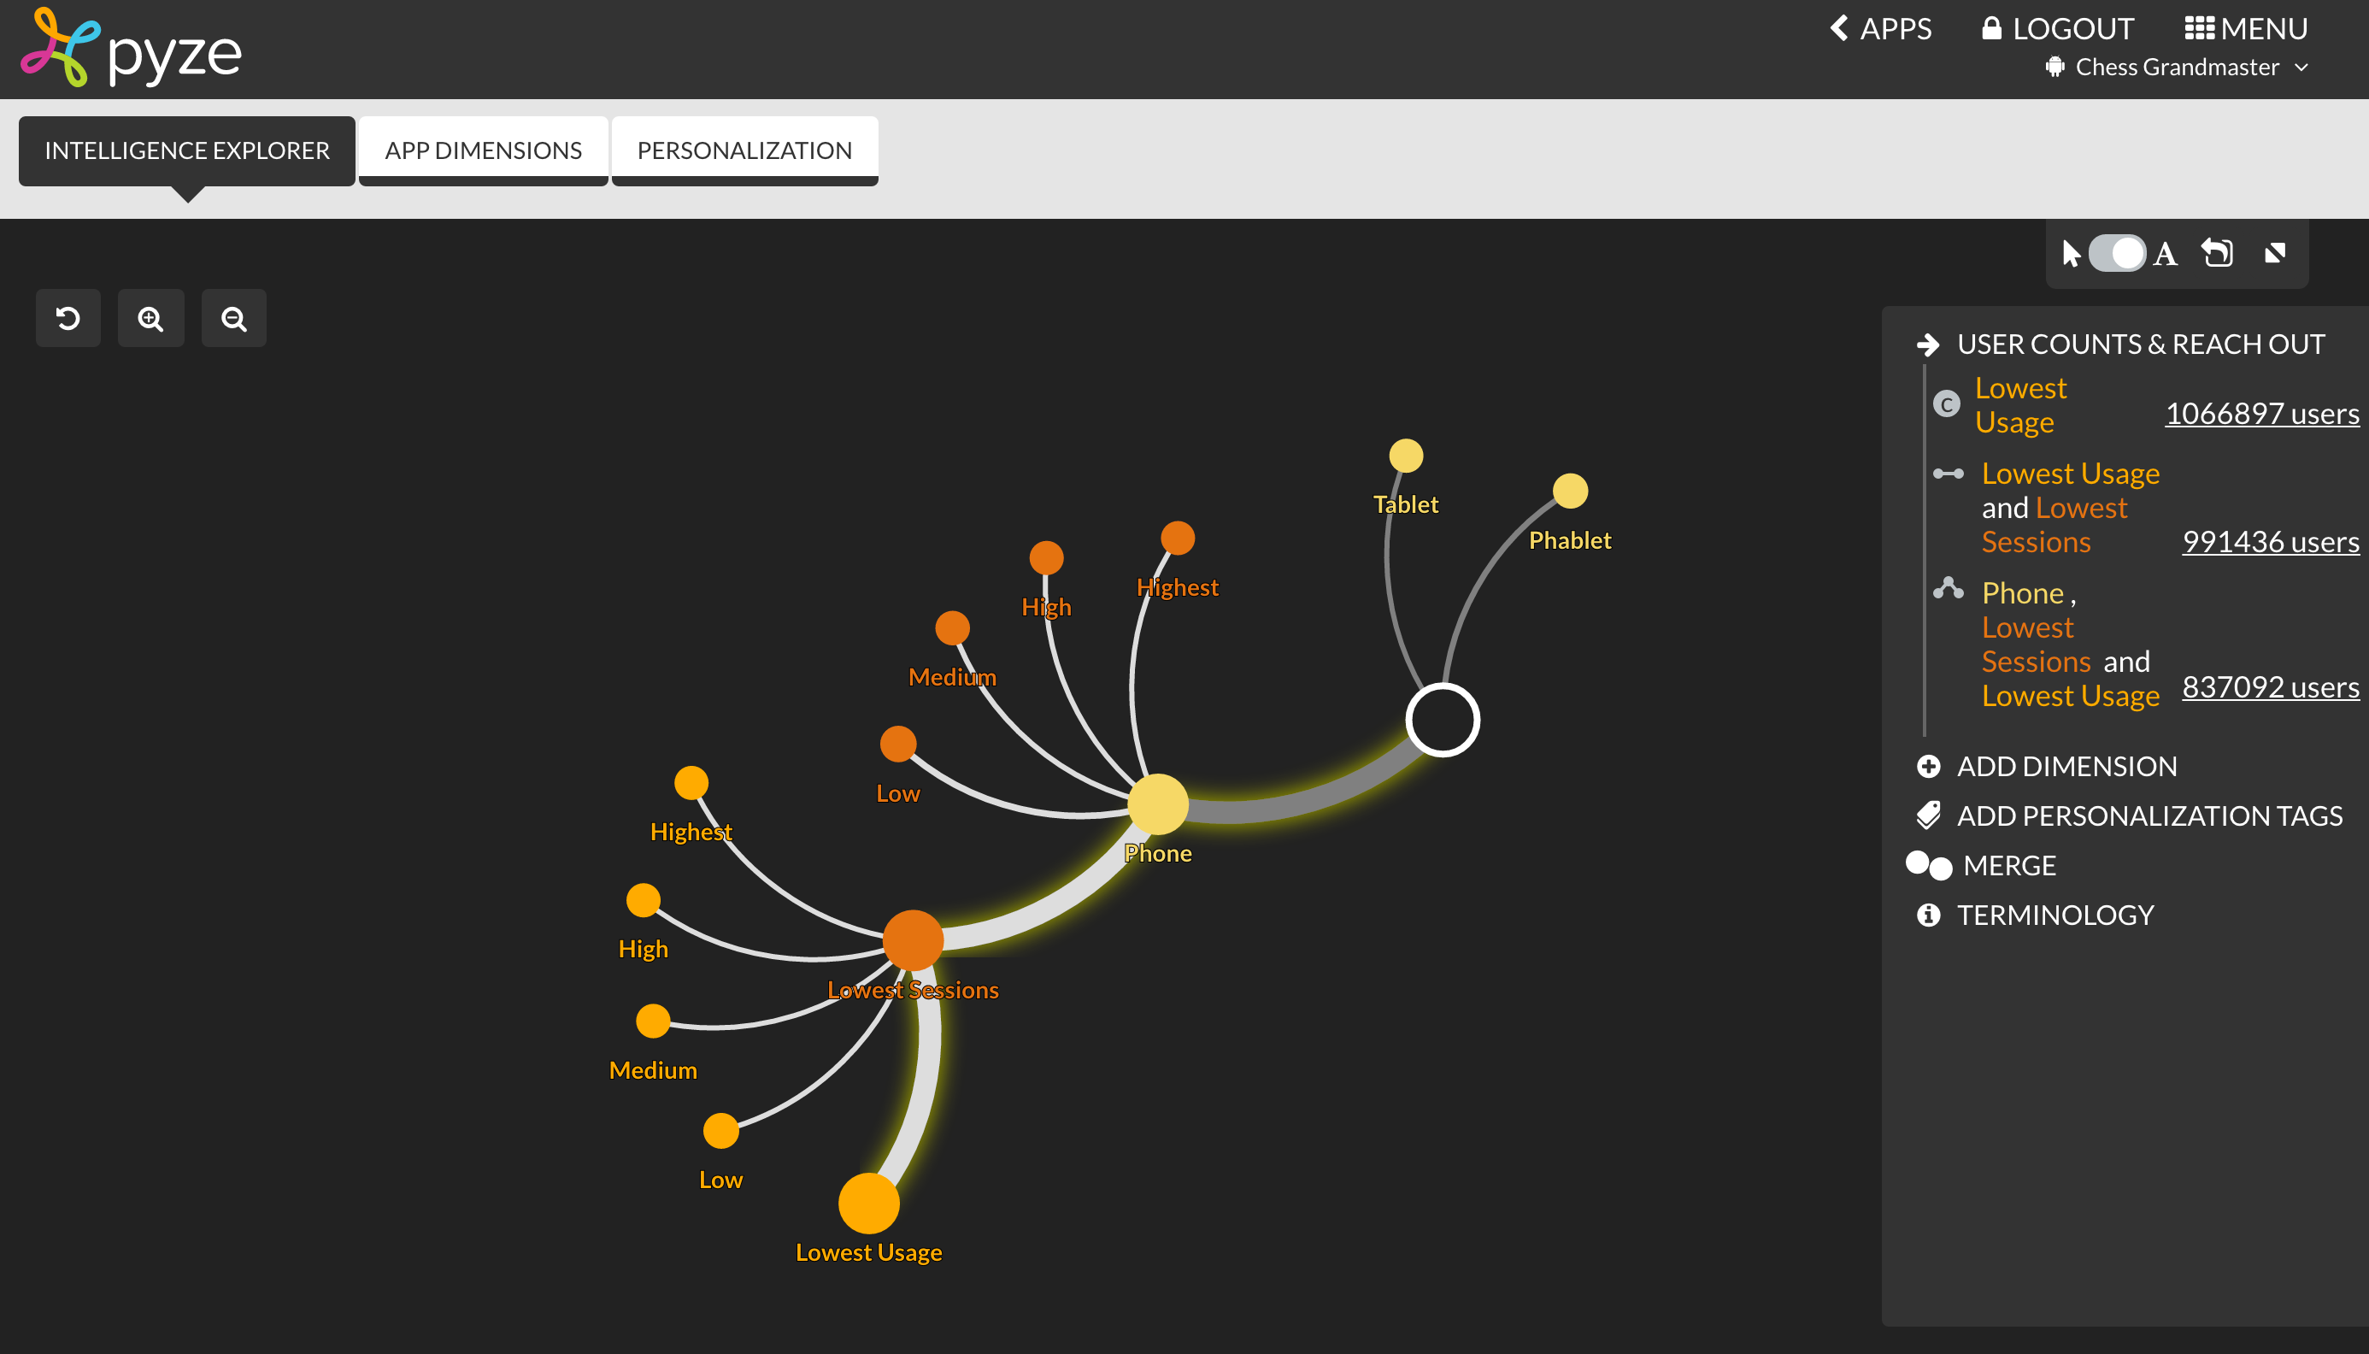Screen dimensions: 2369x1354
Task: Click the undo/revert icon in the top toolbar
Action: [x=2217, y=253]
